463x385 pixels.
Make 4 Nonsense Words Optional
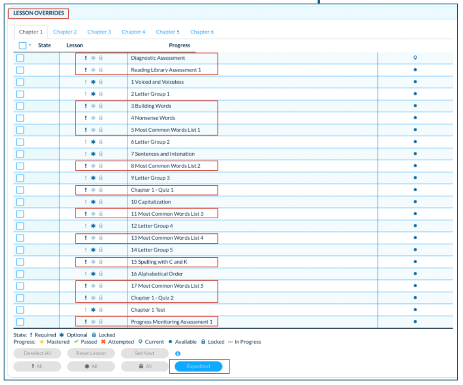(x=93, y=118)
